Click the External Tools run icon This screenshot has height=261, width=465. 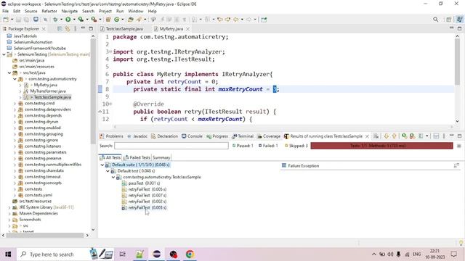click(x=94, y=20)
